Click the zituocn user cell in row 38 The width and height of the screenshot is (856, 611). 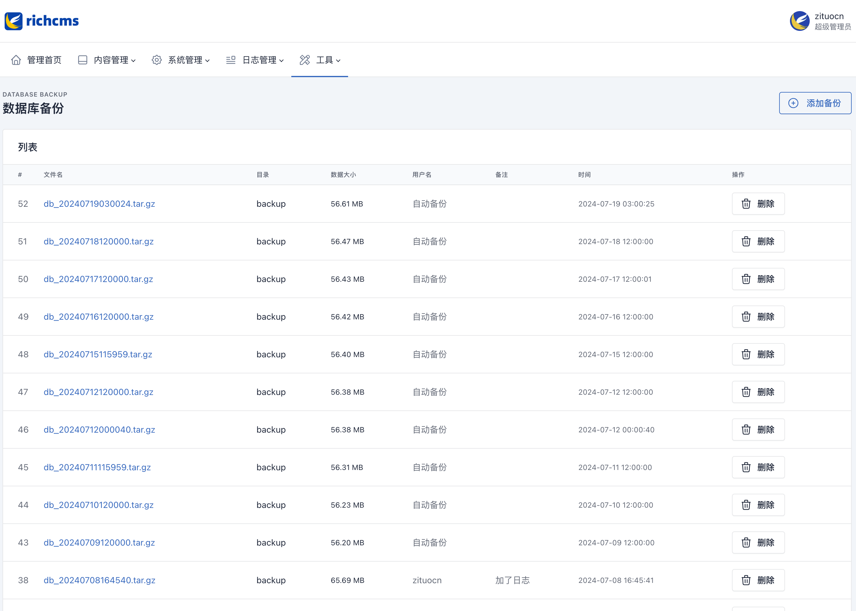[x=427, y=580]
